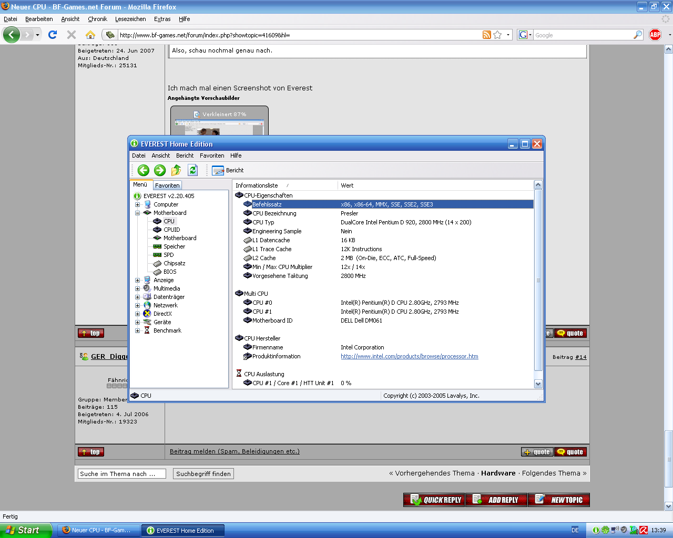Open the Firefox home page

click(x=90, y=35)
